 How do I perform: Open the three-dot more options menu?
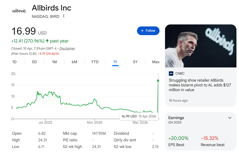tap(64, 16)
